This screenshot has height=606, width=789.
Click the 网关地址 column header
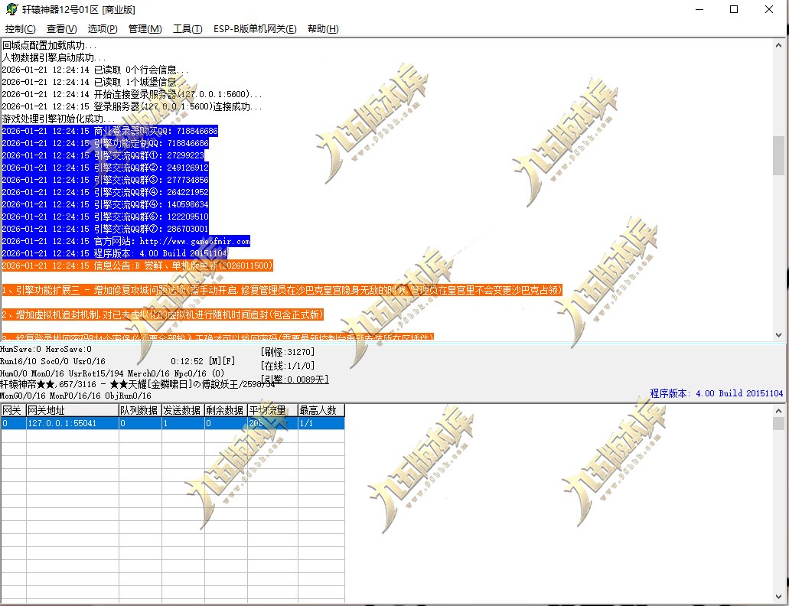(x=73, y=410)
